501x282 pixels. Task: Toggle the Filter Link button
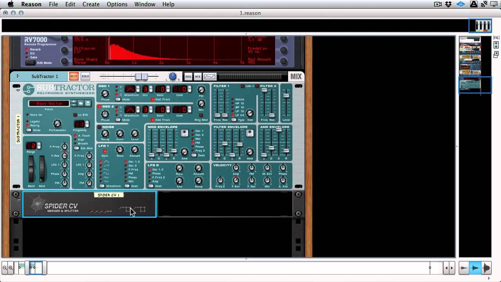pos(243,86)
